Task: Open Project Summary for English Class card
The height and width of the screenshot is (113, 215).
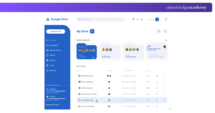Action: pyautogui.click(x=157, y=51)
